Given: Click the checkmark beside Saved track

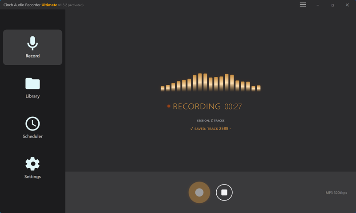Looking at the screenshot, I should point(191,129).
